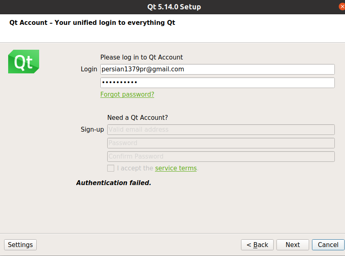
Task: Click the Sign-up Valid email address field
Action: (221, 130)
